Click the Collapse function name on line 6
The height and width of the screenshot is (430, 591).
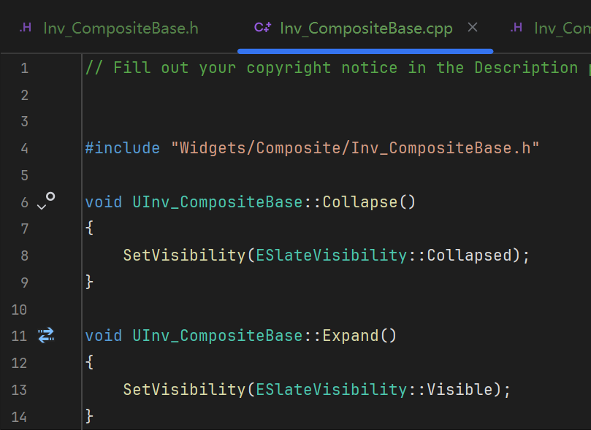(360, 202)
